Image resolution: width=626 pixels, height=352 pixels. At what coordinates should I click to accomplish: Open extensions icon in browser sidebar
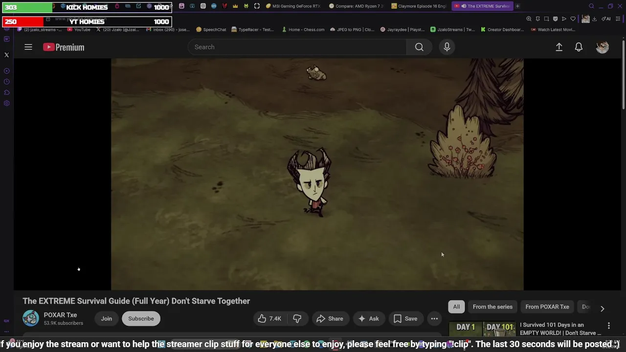pyautogui.click(x=7, y=92)
